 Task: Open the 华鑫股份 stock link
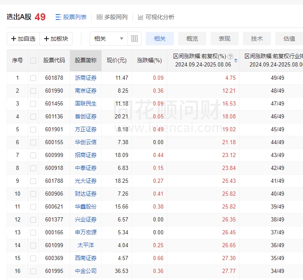[x=86, y=207]
